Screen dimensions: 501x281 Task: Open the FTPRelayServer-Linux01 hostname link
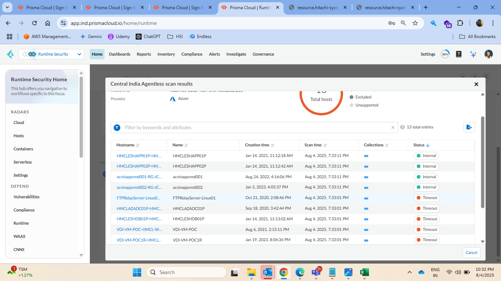138,198
